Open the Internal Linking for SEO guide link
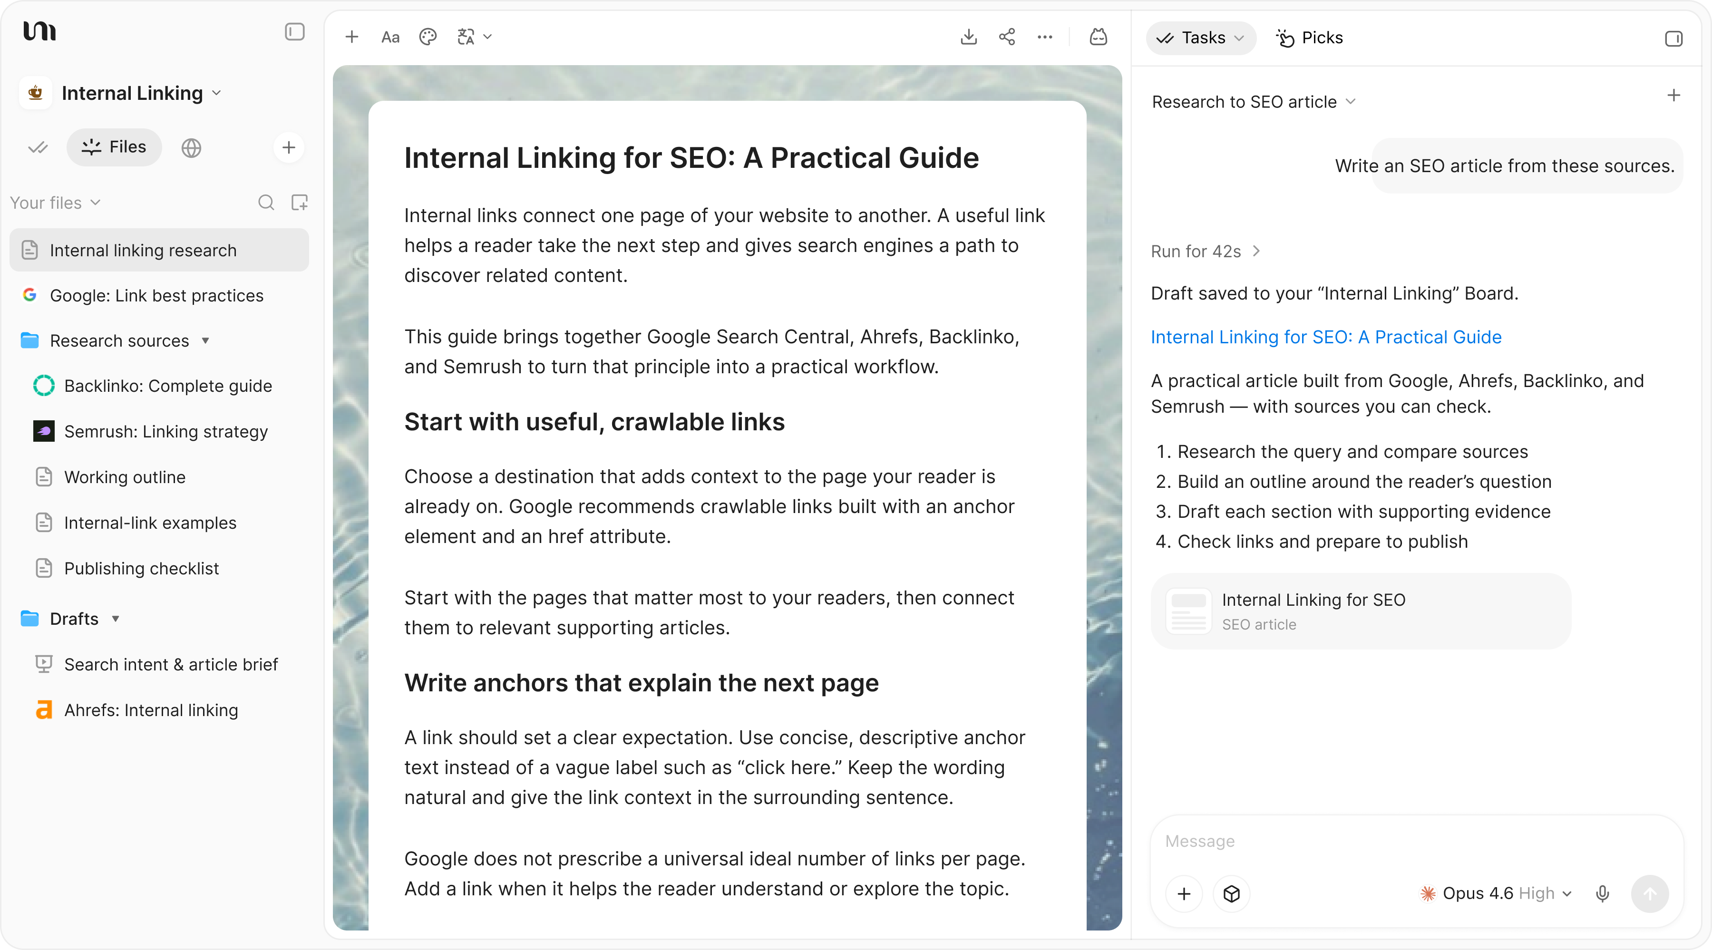 pyautogui.click(x=1326, y=337)
